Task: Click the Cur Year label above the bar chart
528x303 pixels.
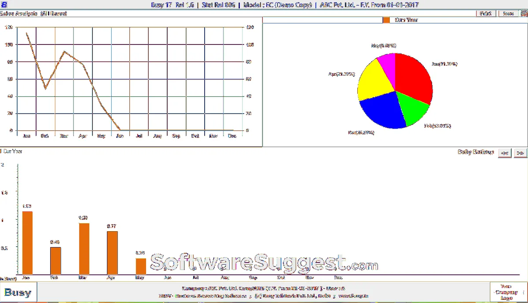Action: coord(12,151)
